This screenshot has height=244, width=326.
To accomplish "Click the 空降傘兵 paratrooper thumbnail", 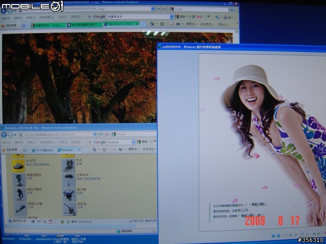I will [x=68, y=180].
